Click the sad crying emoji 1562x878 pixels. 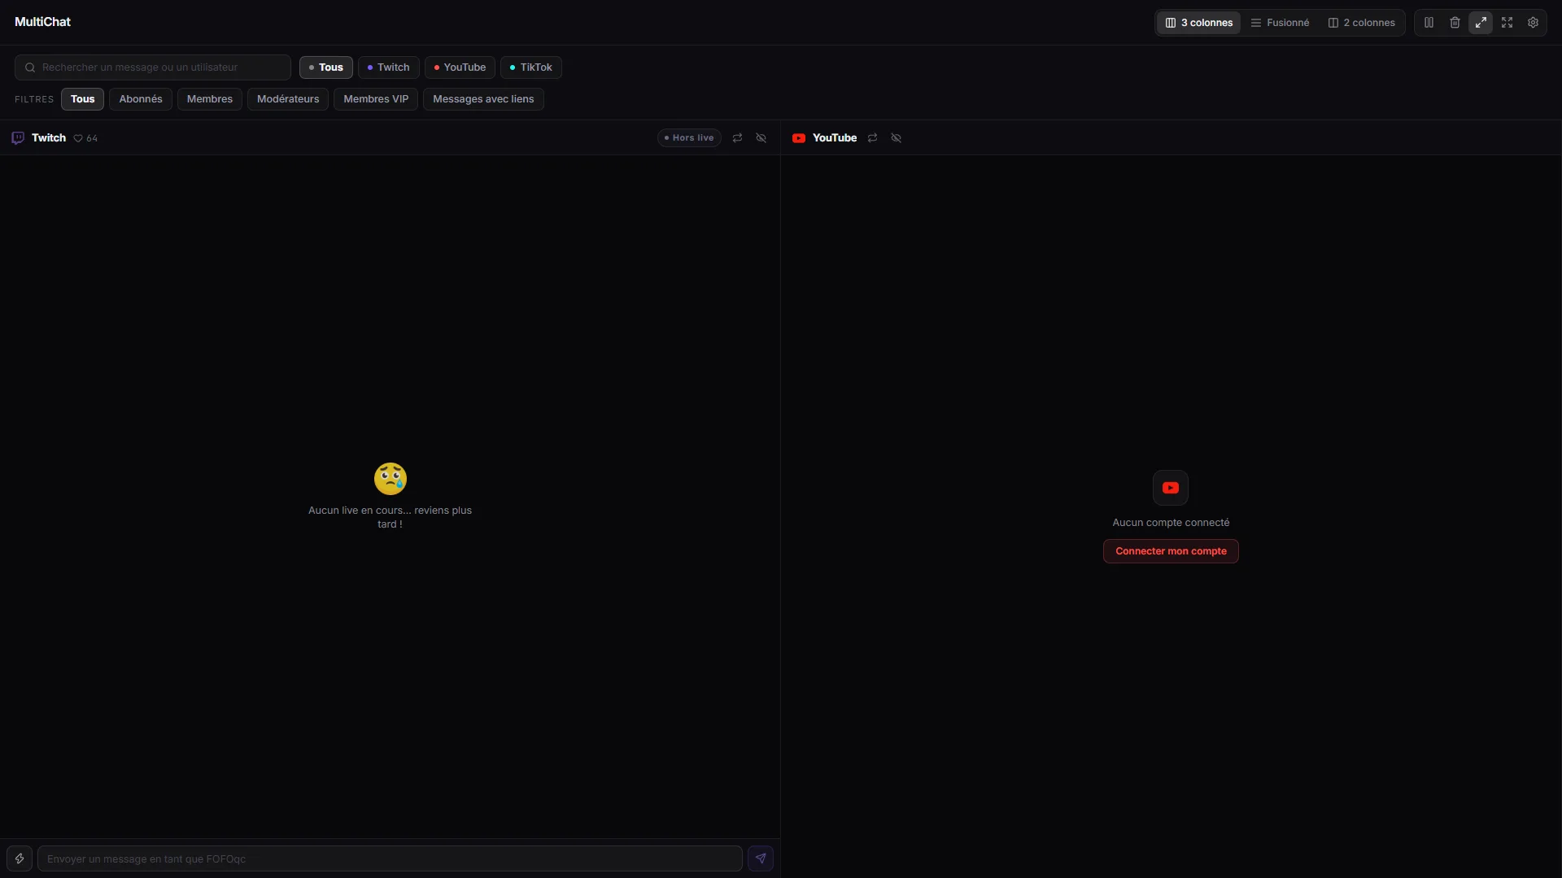pyautogui.click(x=390, y=479)
